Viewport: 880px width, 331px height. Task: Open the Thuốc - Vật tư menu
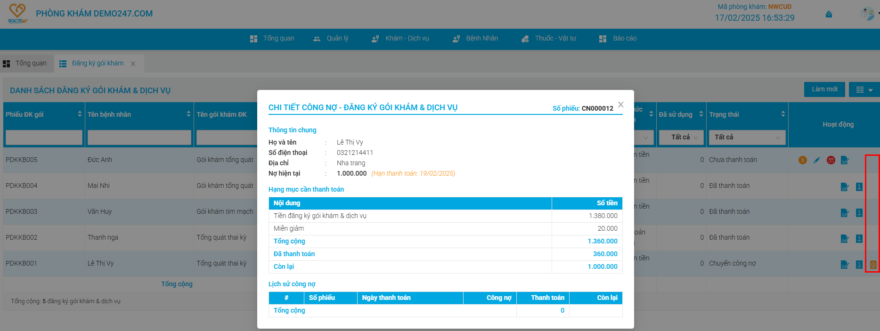click(549, 39)
